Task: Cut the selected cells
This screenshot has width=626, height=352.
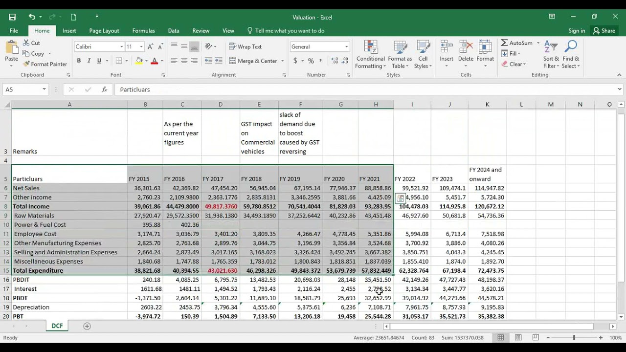Action: click(x=32, y=43)
